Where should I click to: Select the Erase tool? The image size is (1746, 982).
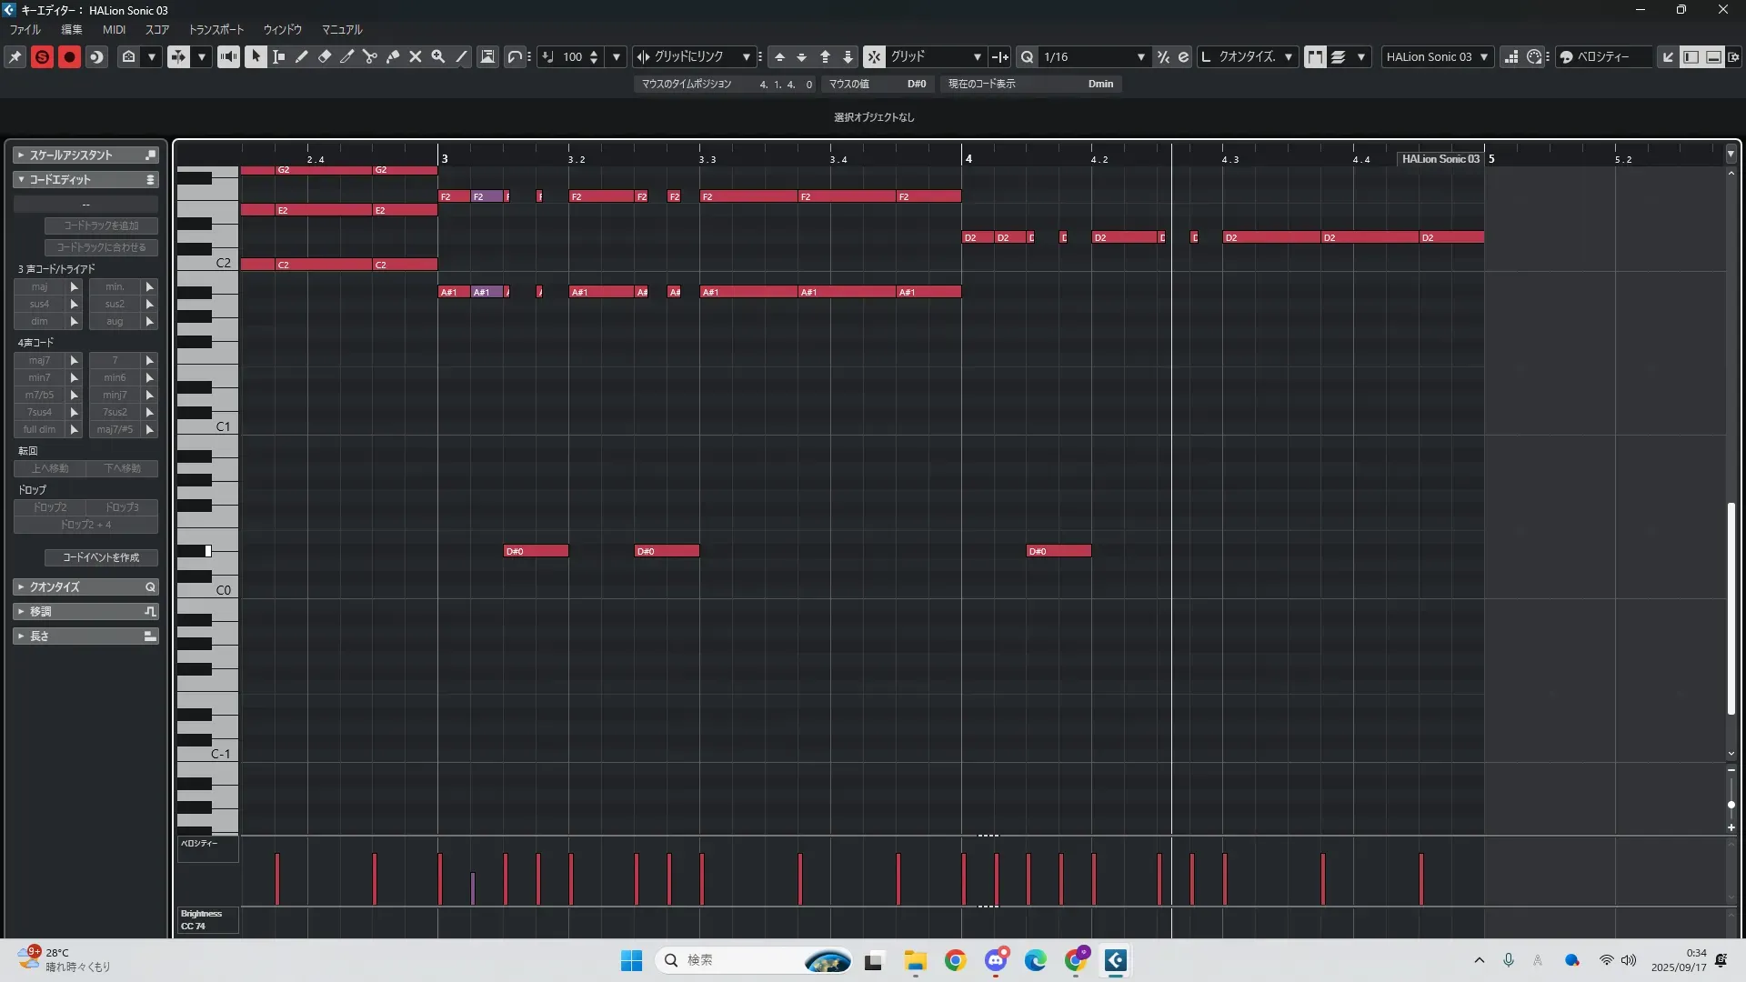pos(325,56)
